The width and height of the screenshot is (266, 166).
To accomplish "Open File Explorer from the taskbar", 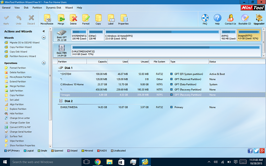I will click(x=110, y=162).
